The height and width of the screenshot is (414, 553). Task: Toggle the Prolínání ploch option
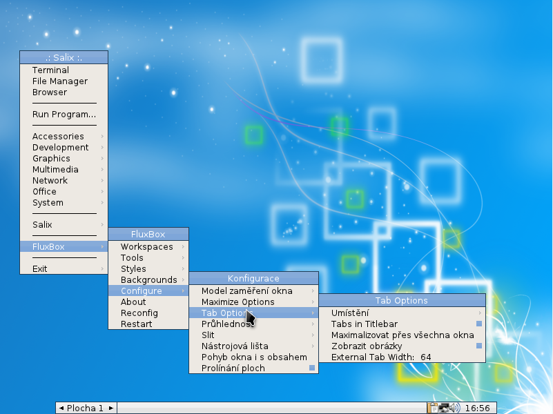pyautogui.click(x=253, y=368)
